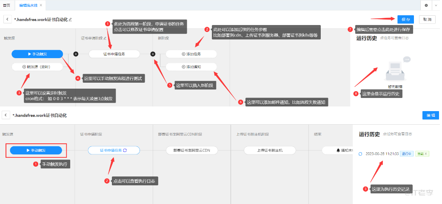
Task: Click the circular options icon beside the tab dropdown
Action: [x=426, y=5]
